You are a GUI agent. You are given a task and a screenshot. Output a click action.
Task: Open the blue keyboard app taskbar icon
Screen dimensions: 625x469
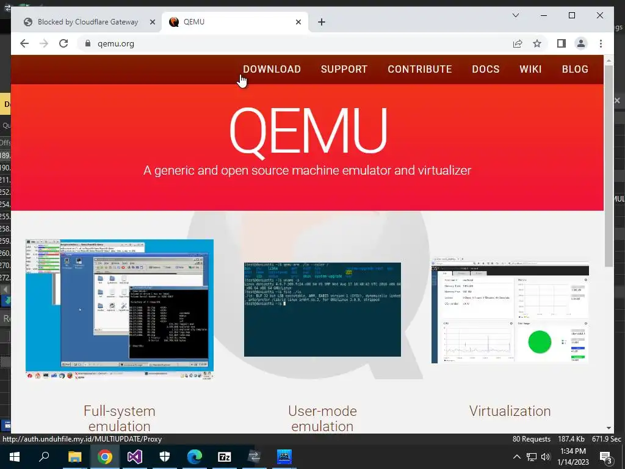pyautogui.click(x=284, y=457)
